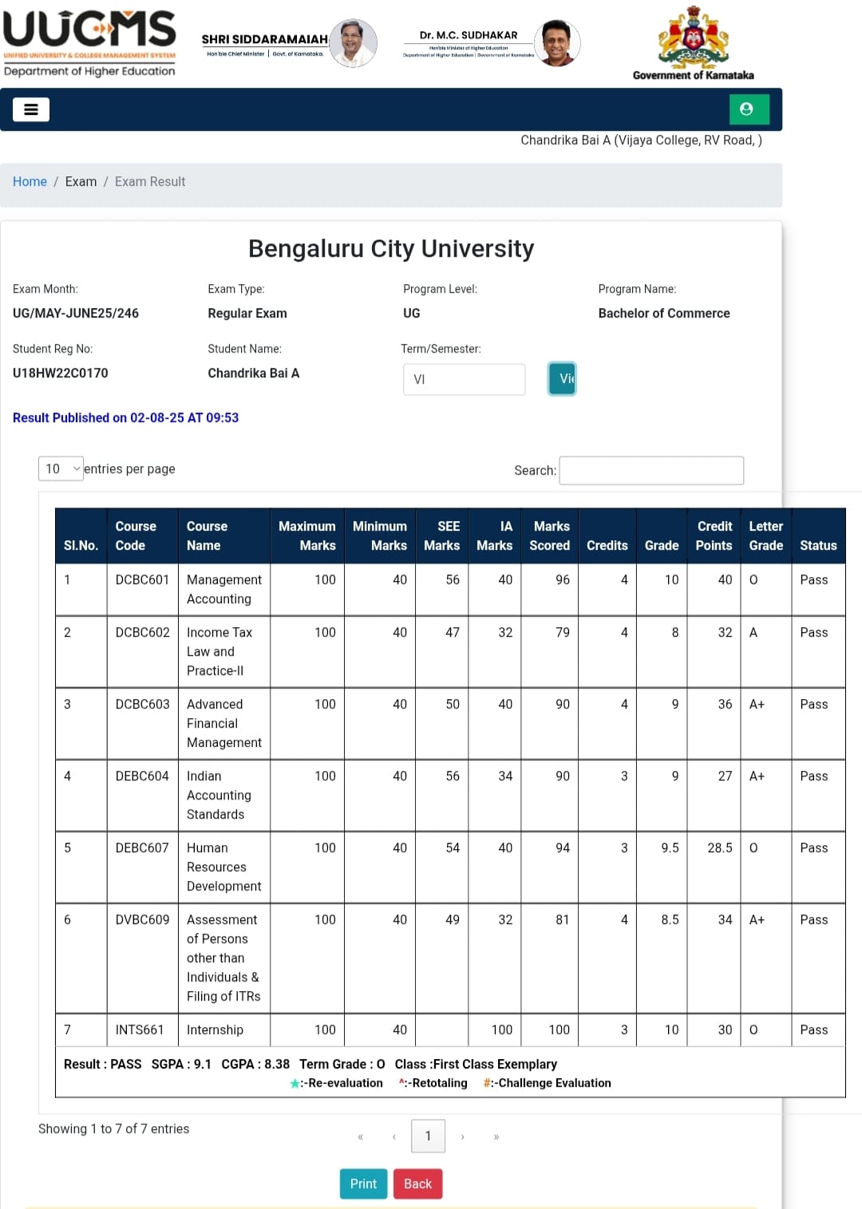Image resolution: width=862 pixels, height=1209 pixels.
Task: Go to next page arrow
Action: (462, 1136)
